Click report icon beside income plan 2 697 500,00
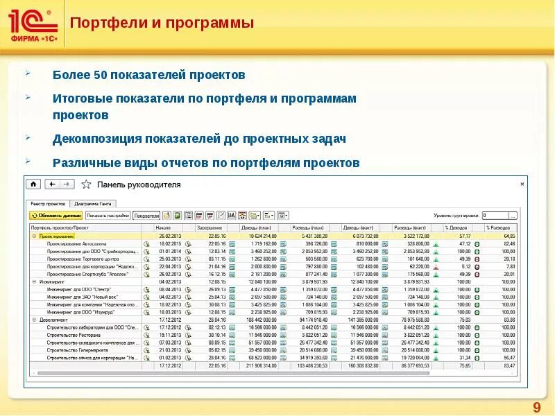This screenshot has width=555, height=416. pos(232,297)
